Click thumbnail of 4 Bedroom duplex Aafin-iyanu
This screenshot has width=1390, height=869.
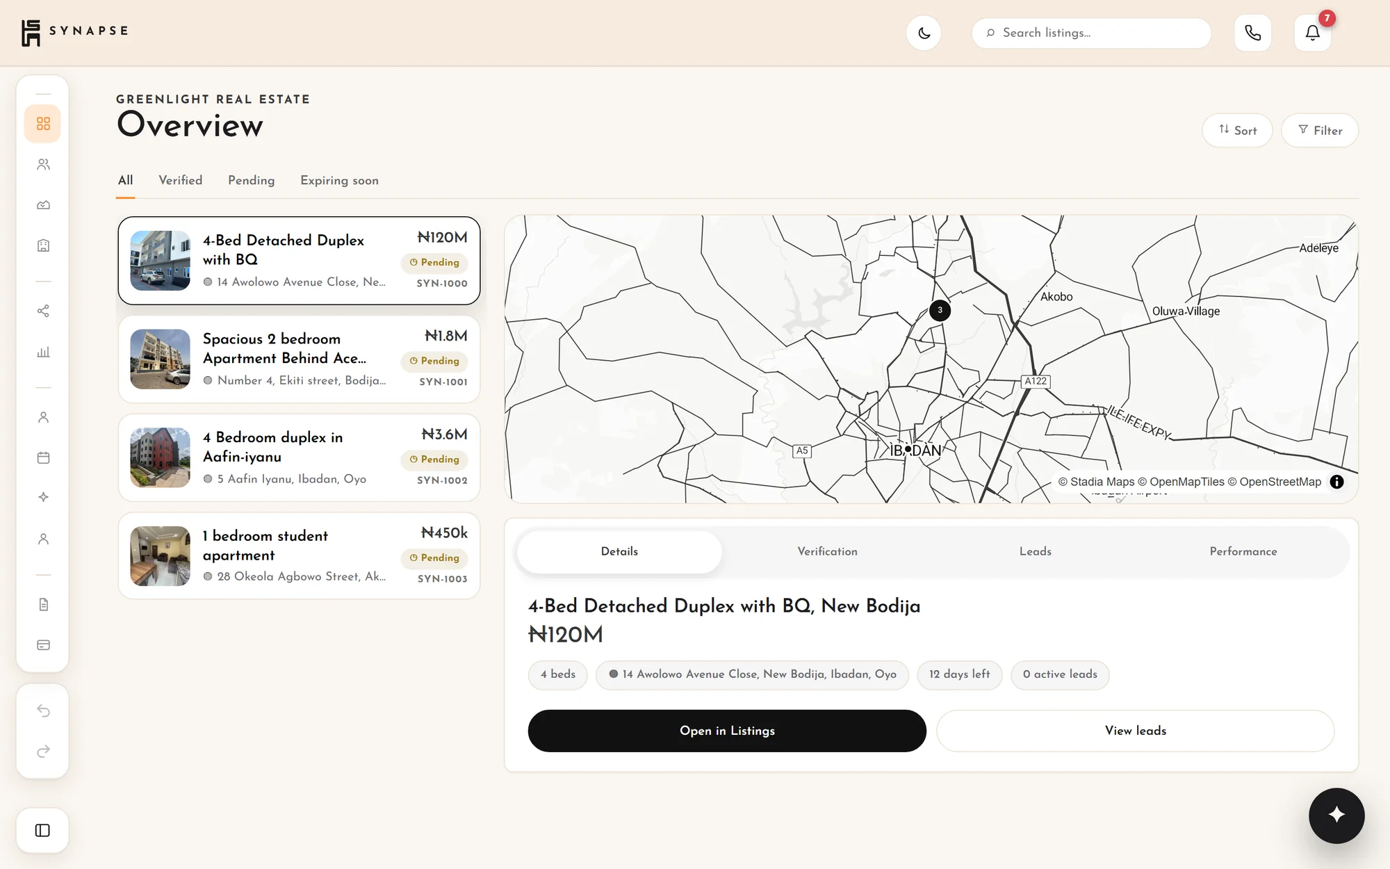(160, 457)
